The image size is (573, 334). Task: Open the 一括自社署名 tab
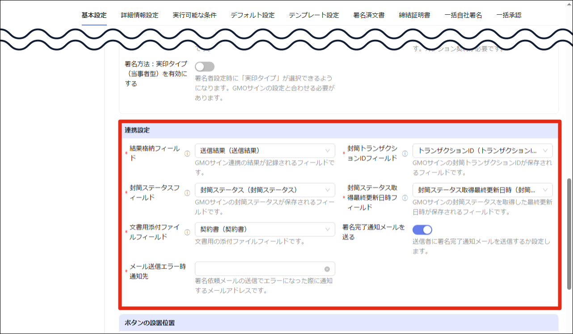pyautogui.click(x=463, y=15)
